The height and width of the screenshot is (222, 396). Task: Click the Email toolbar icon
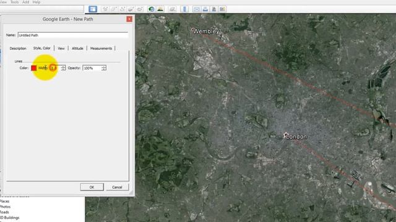click(197, 9)
